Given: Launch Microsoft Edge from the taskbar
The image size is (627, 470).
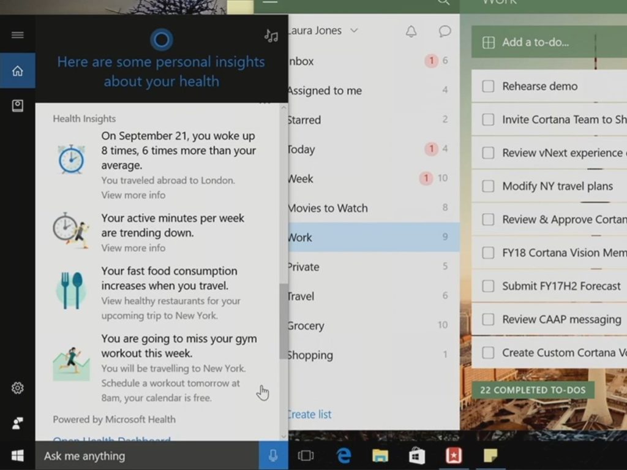Looking at the screenshot, I should click(x=343, y=456).
